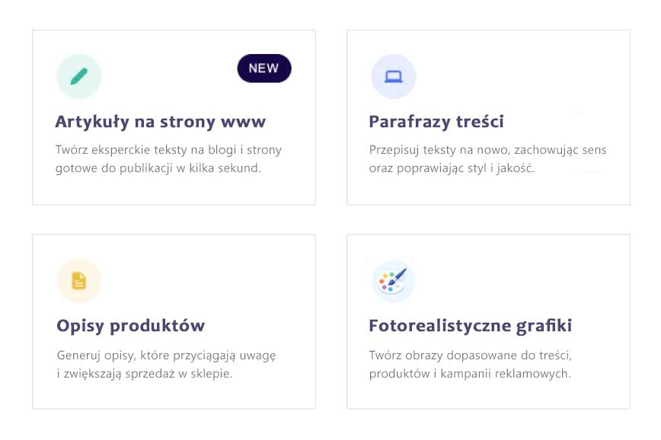661x440 pixels.
Task: Click the line 'Generuj opisy, które przyciągają uwagę'
Action: pyautogui.click(x=166, y=356)
